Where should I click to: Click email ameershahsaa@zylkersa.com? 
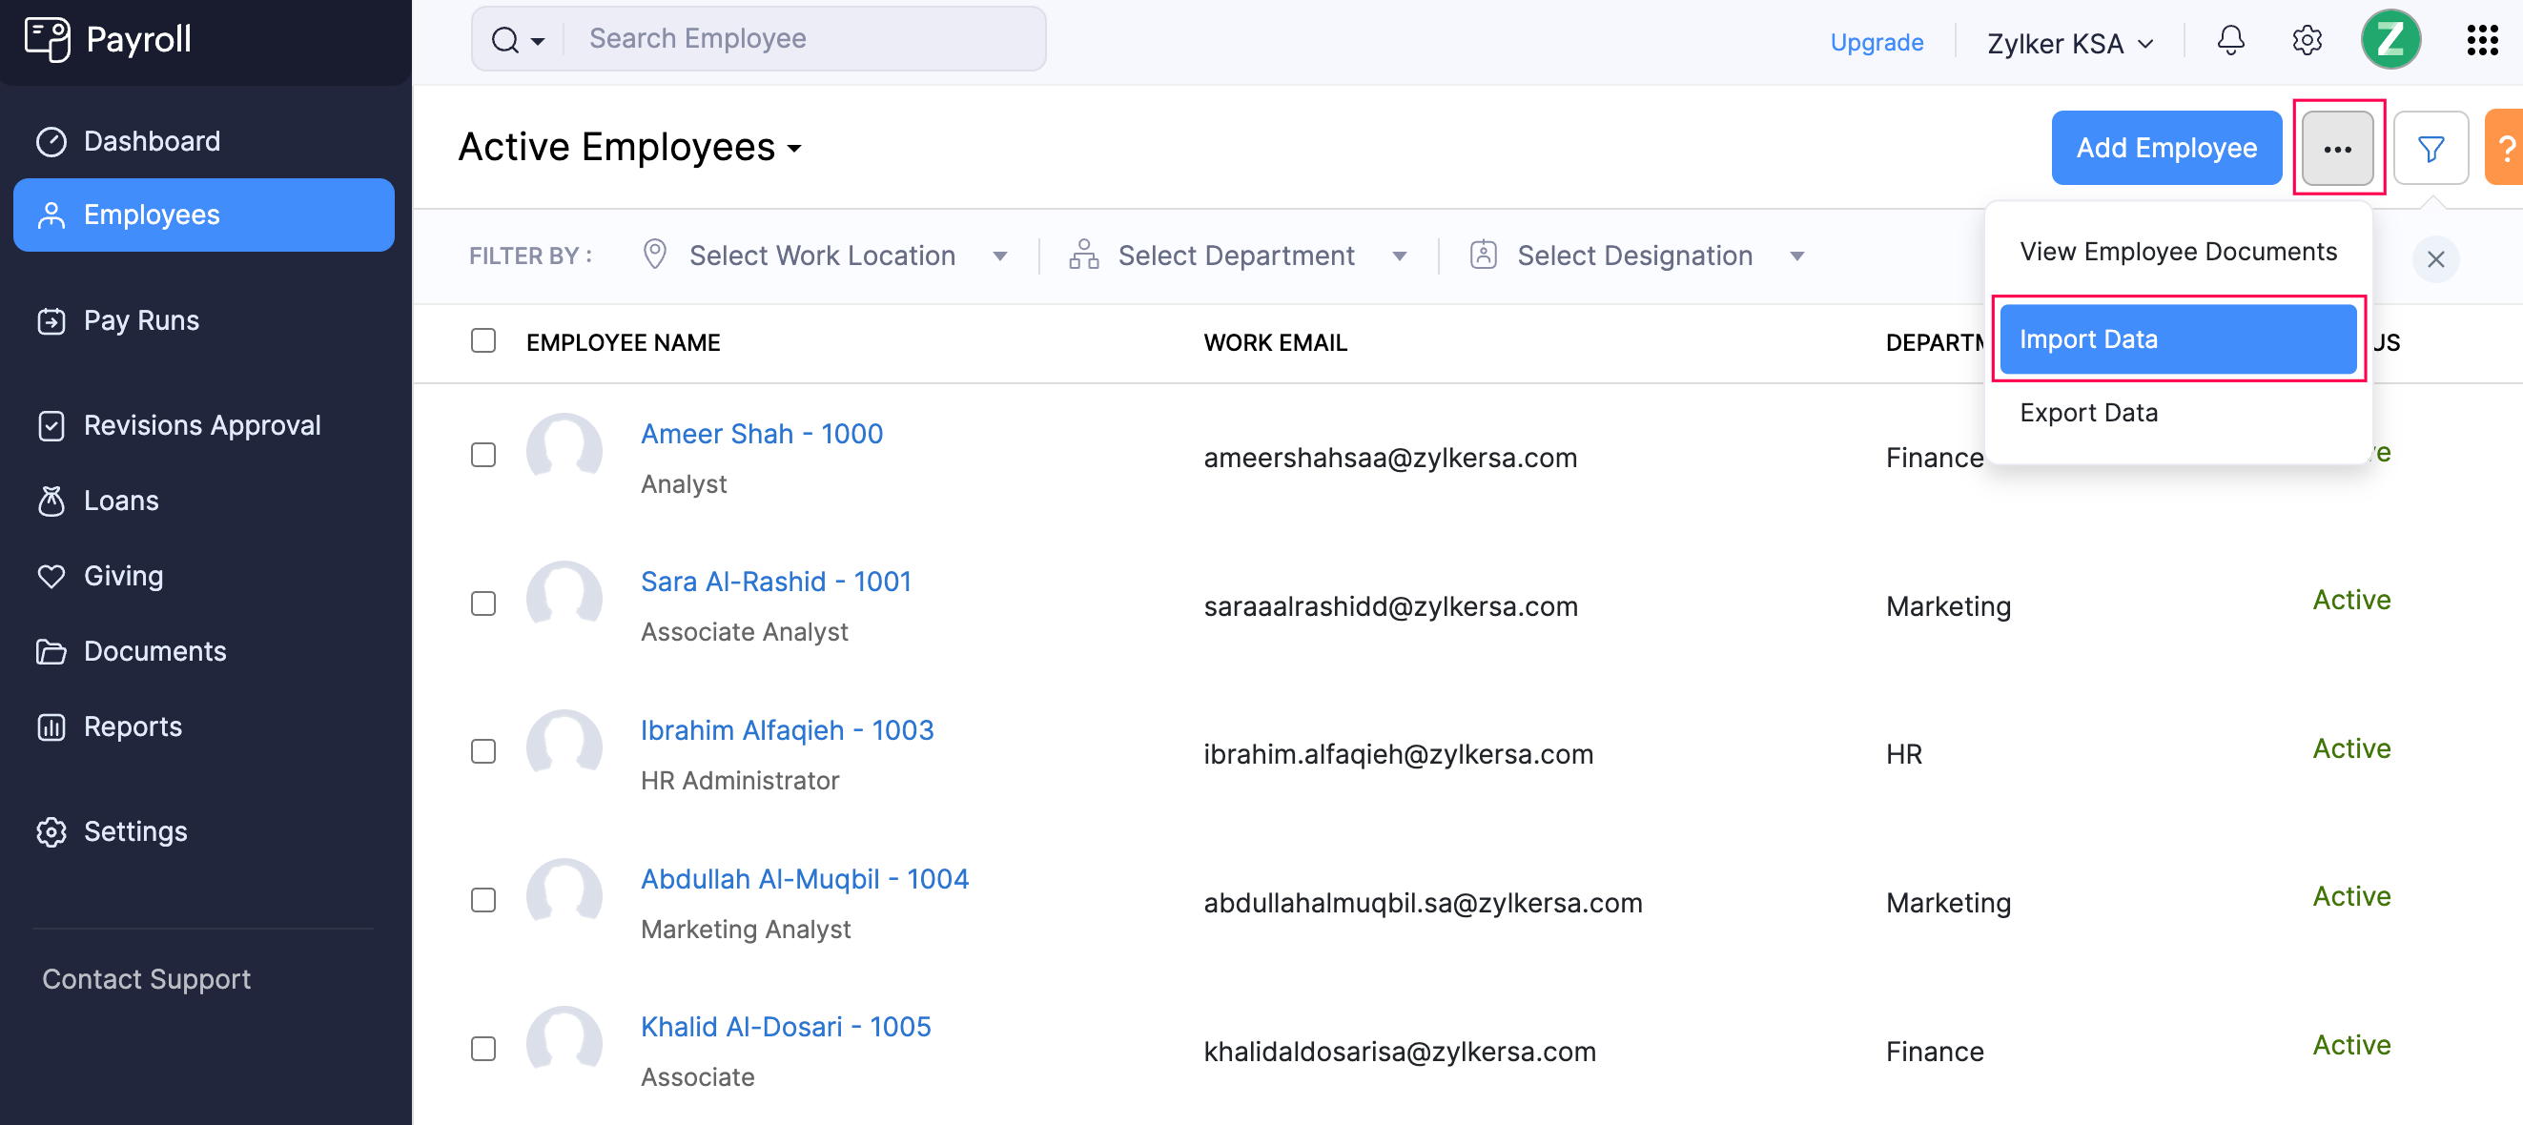pyautogui.click(x=1390, y=458)
